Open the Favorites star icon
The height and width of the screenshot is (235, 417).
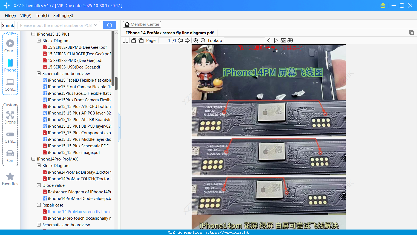click(10, 179)
